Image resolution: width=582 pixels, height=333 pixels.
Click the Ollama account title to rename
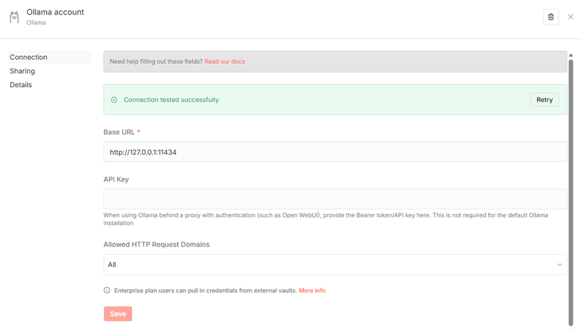pos(55,12)
